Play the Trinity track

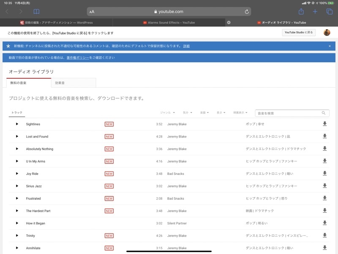(17, 235)
